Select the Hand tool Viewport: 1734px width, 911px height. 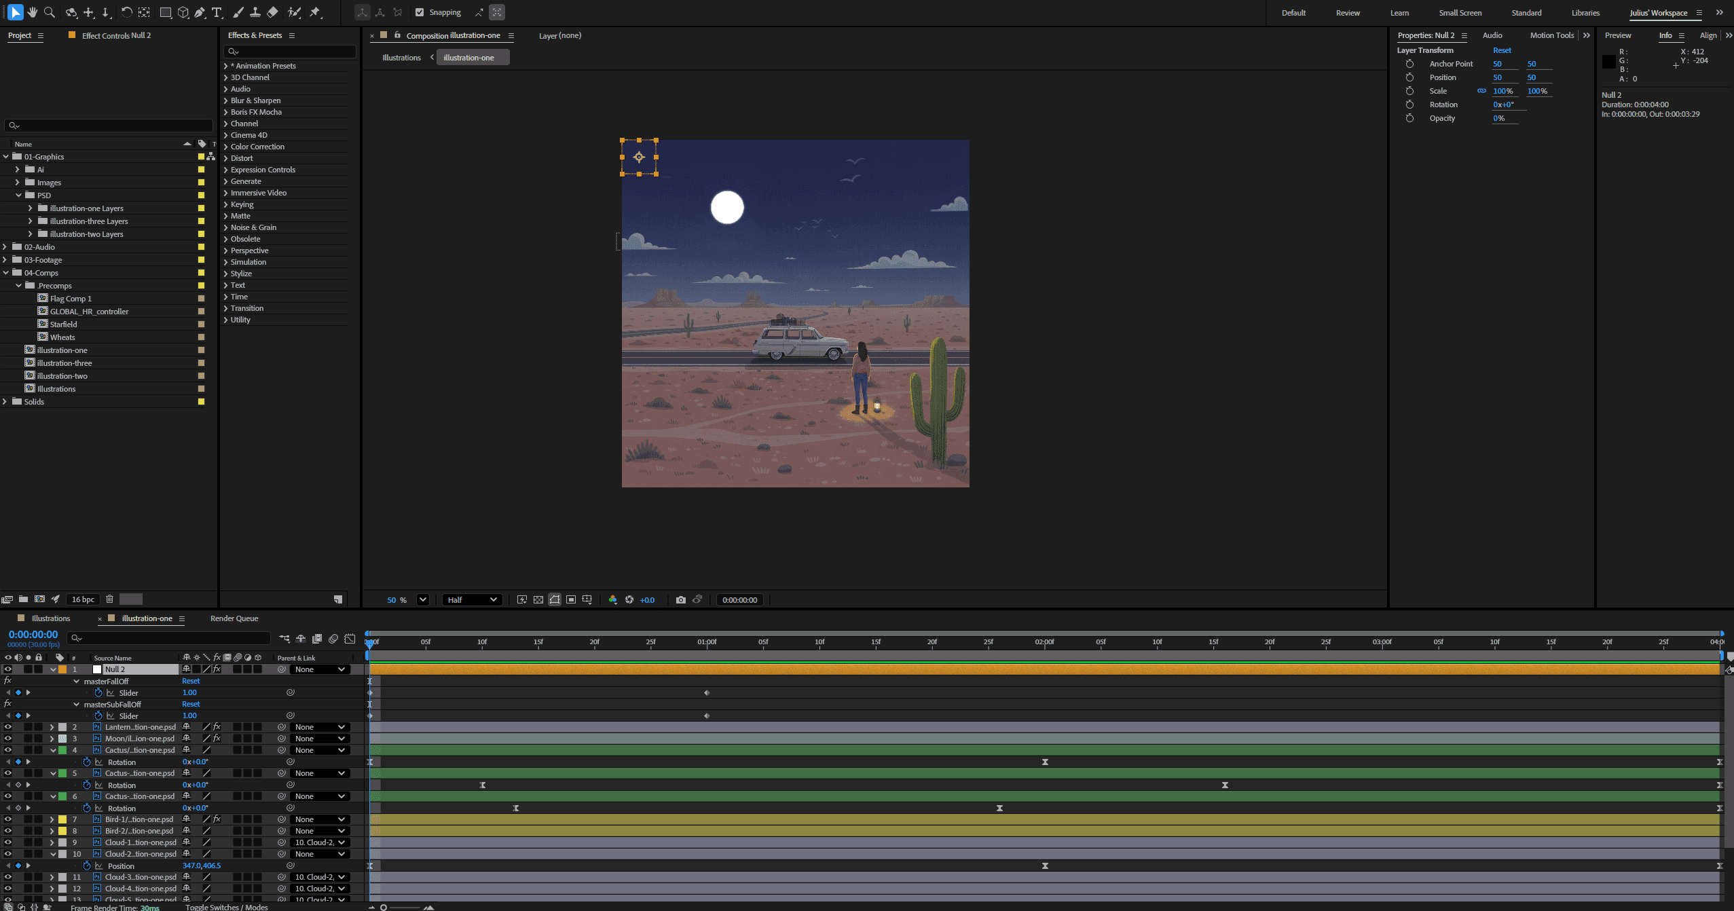pyautogui.click(x=32, y=12)
